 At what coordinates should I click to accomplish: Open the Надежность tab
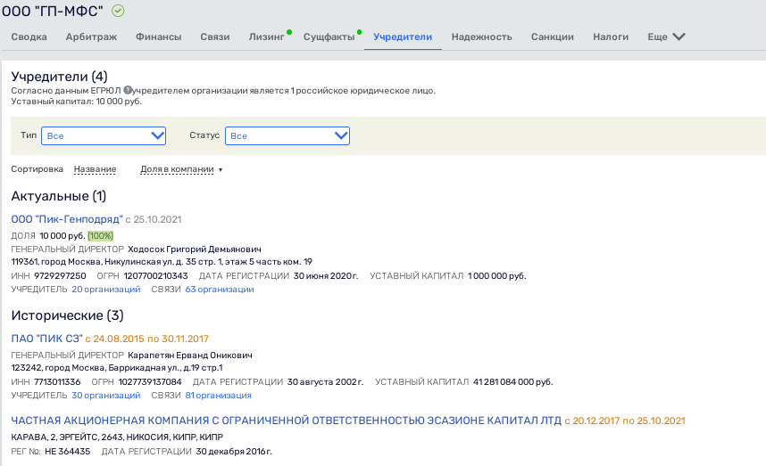pos(482,37)
